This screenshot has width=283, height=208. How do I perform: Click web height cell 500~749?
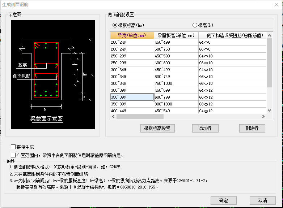coord(176,77)
